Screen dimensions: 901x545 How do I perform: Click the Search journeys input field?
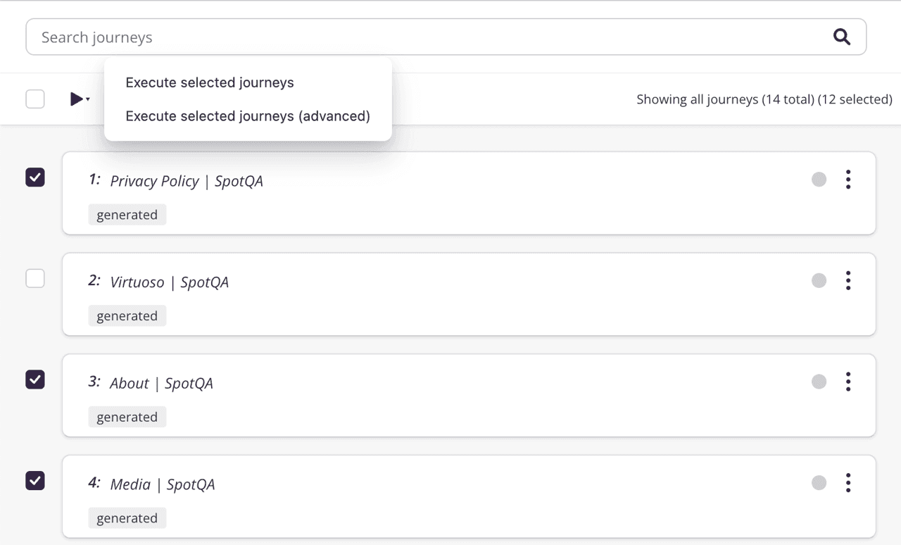(282, 37)
